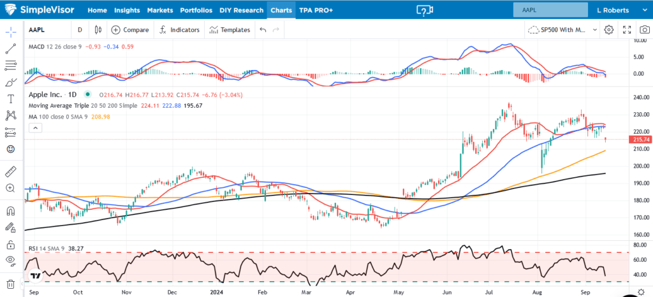
Task: Click the MACD 12 26 close 9 legend
Action: [x=55, y=47]
